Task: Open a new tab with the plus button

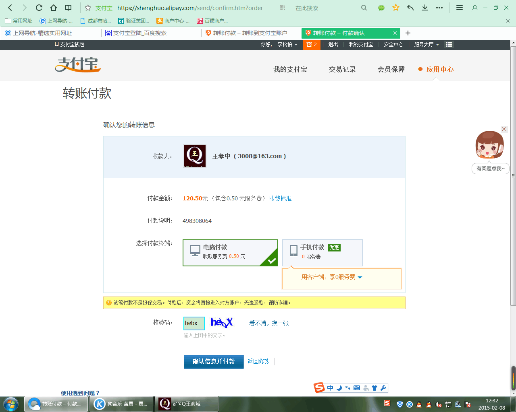Action: point(408,33)
